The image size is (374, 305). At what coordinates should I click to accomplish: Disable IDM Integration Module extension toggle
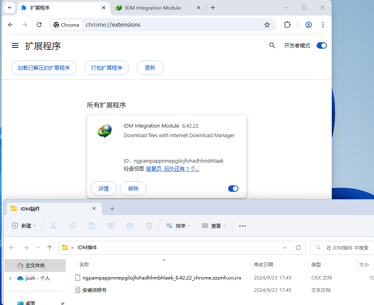pos(233,189)
